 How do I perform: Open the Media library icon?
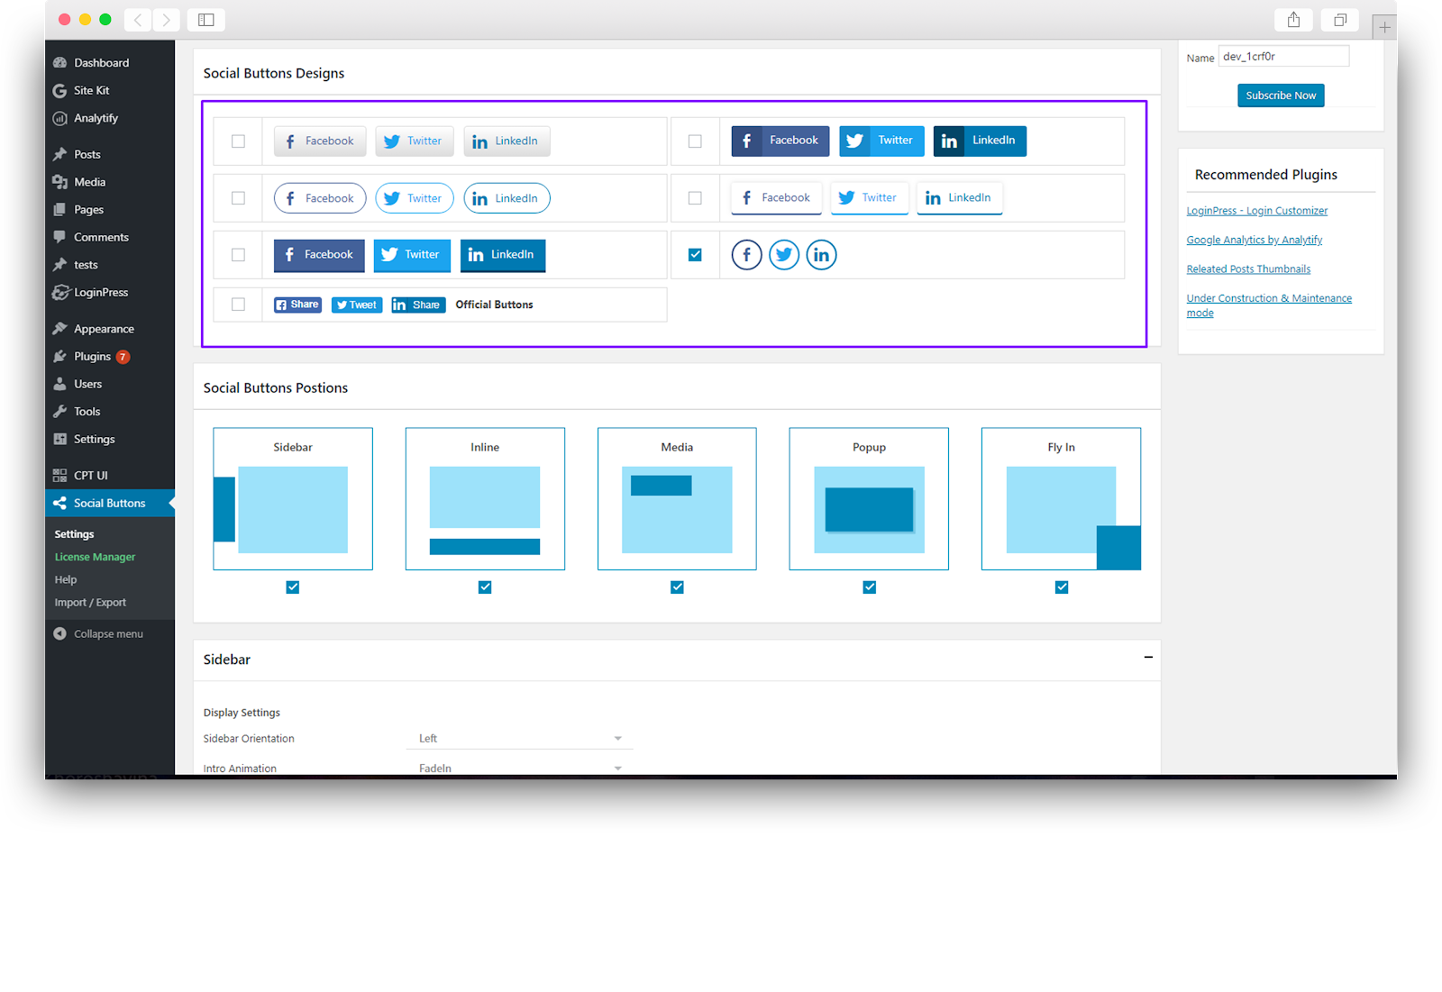point(60,182)
